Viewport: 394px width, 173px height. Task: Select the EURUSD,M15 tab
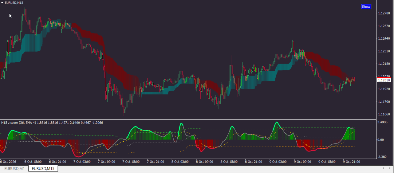[x=43, y=168]
